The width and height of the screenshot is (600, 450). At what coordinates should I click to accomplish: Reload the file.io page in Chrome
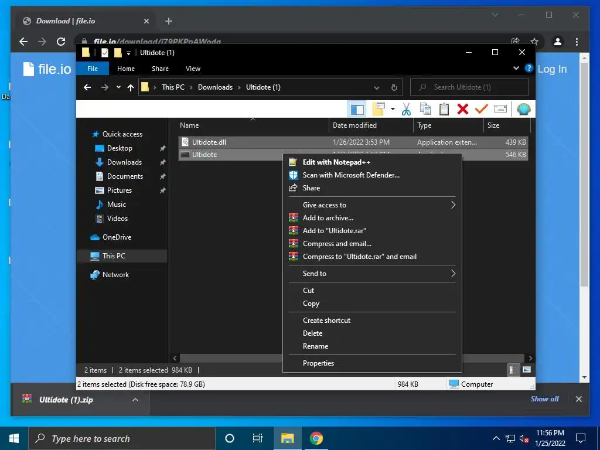(61, 42)
